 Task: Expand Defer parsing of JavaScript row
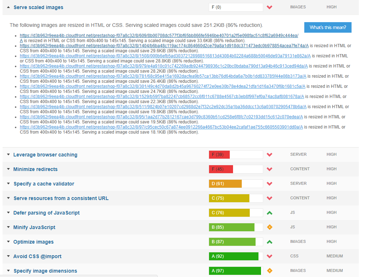pyautogui.click(x=8, y=213)
